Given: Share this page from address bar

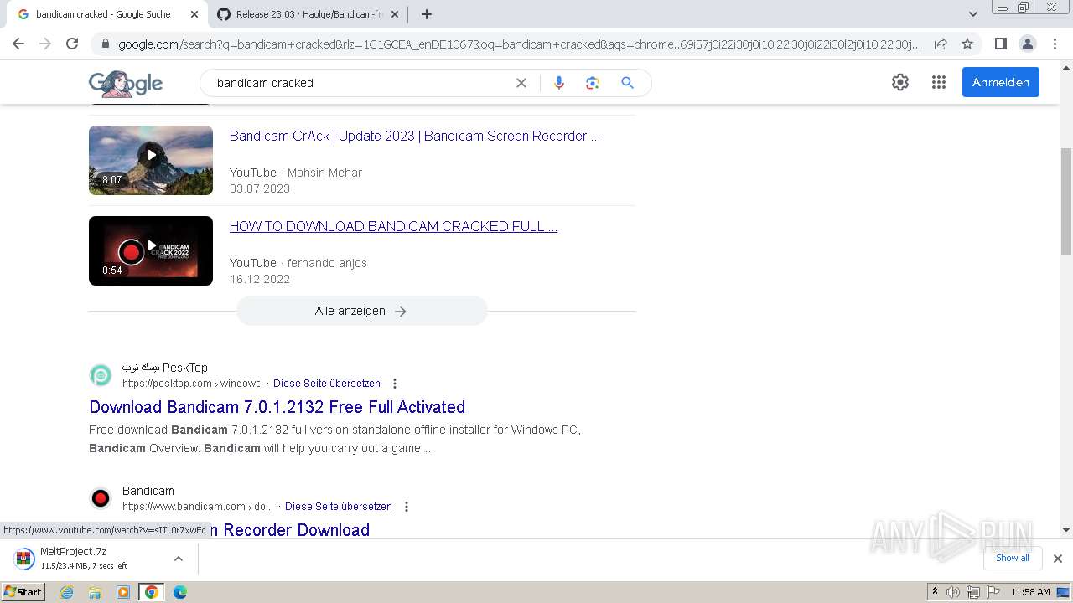Looking at the screenshot, I should tap(941, 44).
